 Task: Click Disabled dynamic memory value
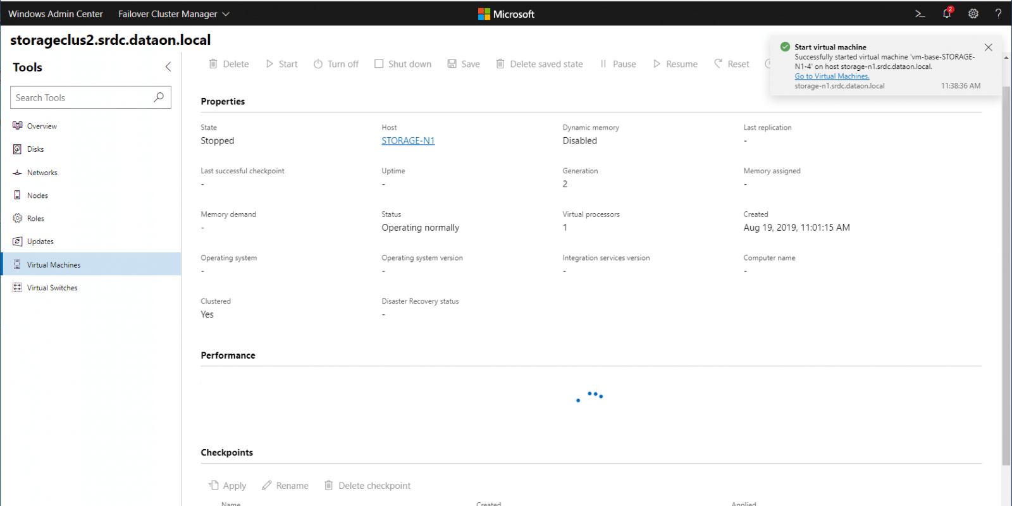tap(580, 140)
